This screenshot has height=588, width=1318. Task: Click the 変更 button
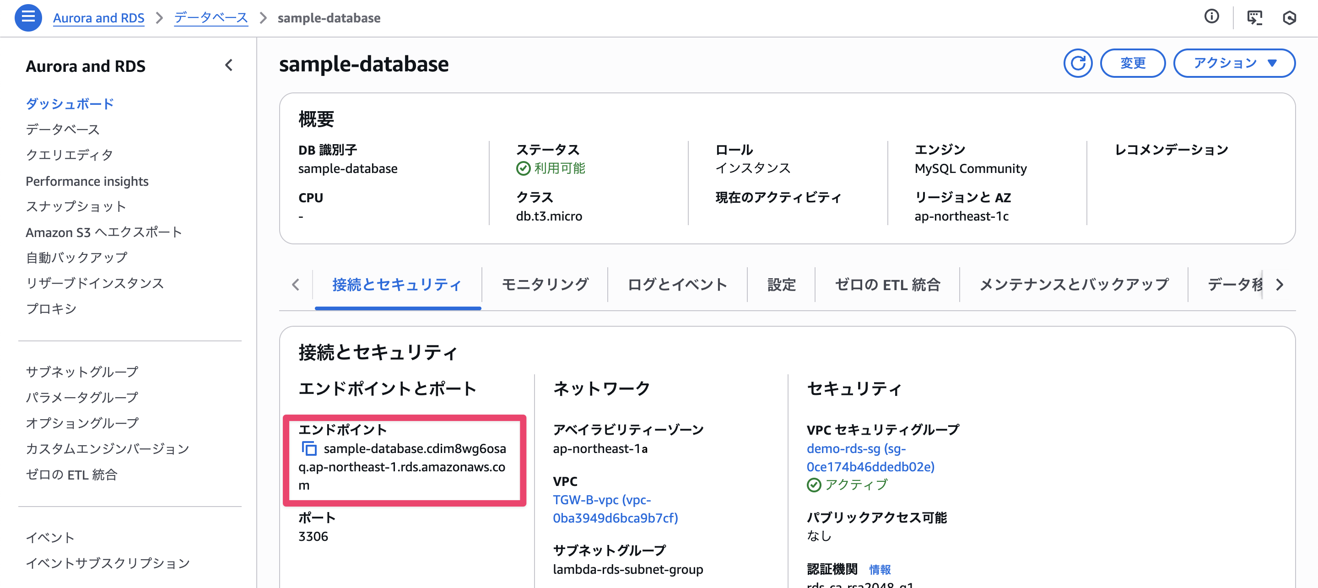click(1132, 63)
